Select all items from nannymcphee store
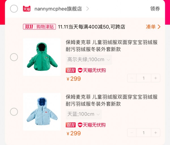 pyautogui.click(x=14, y=9)
